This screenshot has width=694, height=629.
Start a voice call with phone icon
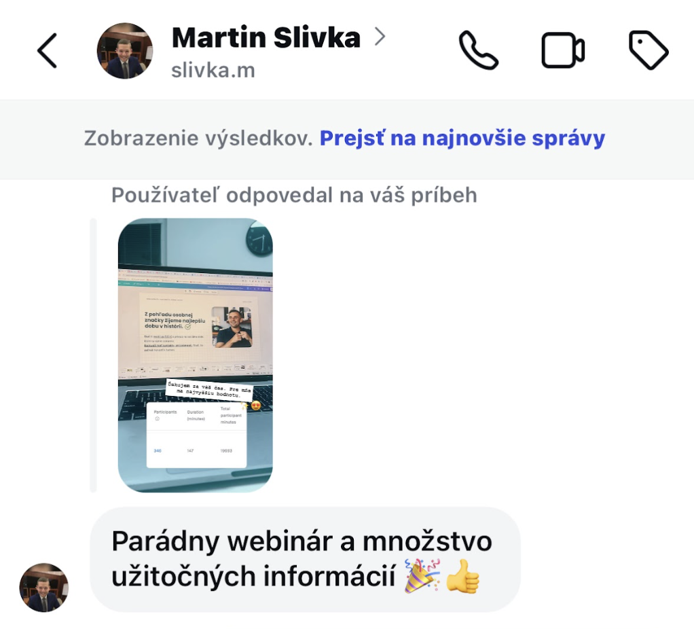tap(479, 50)
